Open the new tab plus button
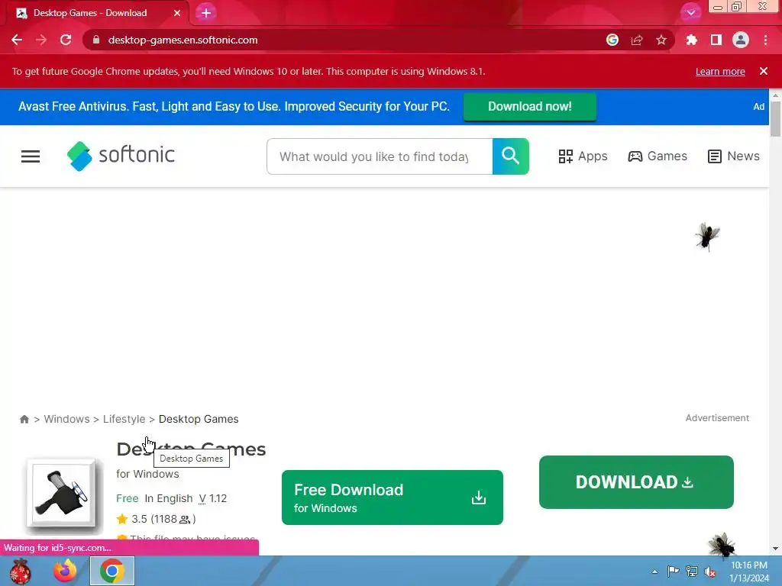The width and height of the screenshot is (782, 586). (206, 13)
